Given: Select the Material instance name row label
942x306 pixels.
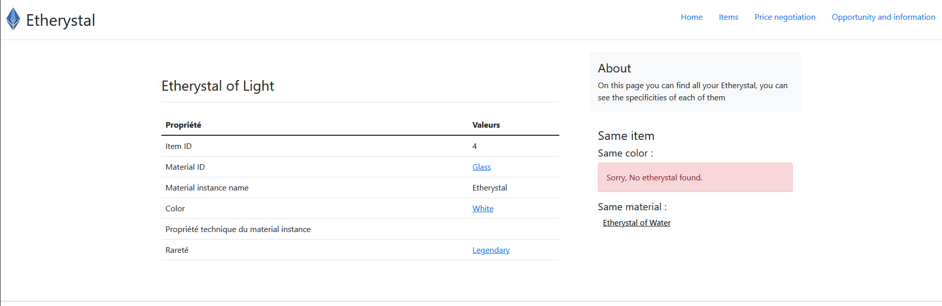Looking at the screenshot, I should pos(207,188).
